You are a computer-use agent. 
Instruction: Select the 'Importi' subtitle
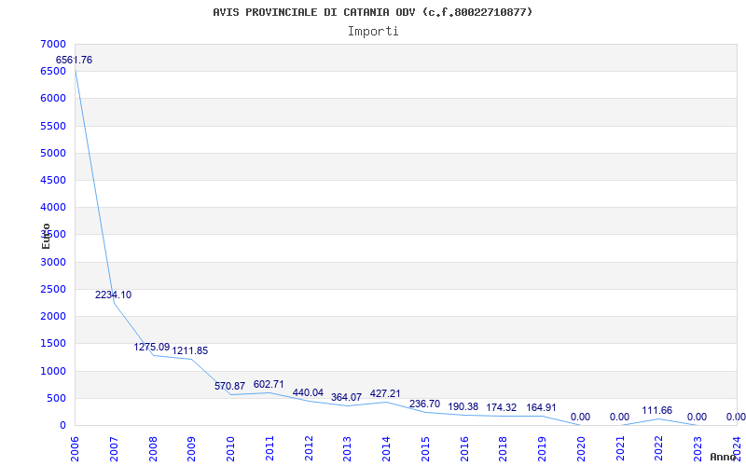[373, 32]
